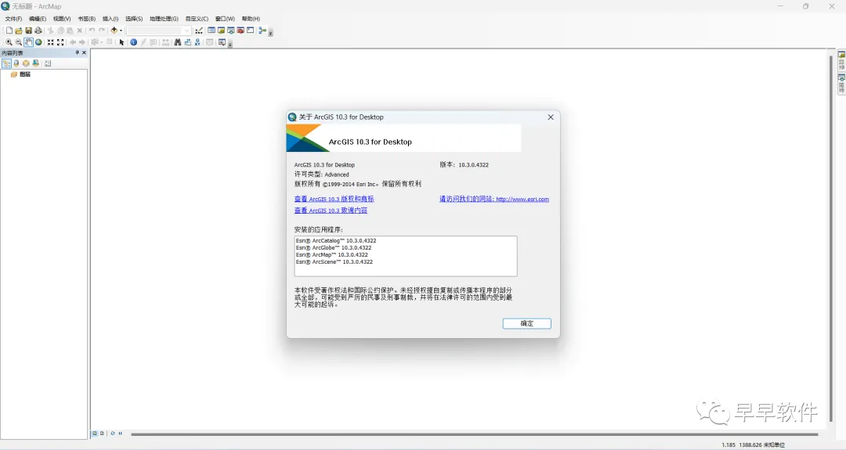
Task: Click the Fixed Zoom In arrows icon
Action: click(51, 42)
